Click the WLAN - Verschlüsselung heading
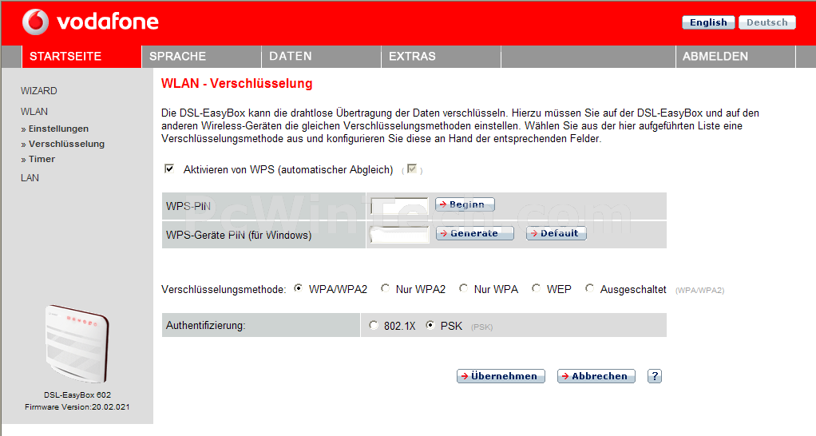Screen dimensions: 816x436 237,83
